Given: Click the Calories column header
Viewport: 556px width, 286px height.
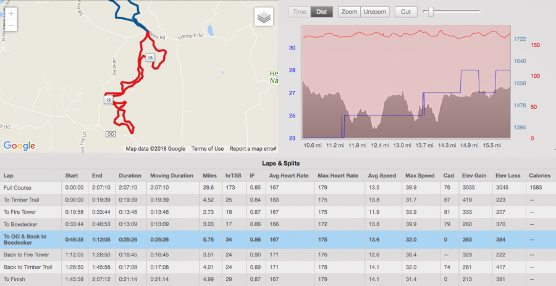Looking at the screenshot, I should (x=540, y=175).
